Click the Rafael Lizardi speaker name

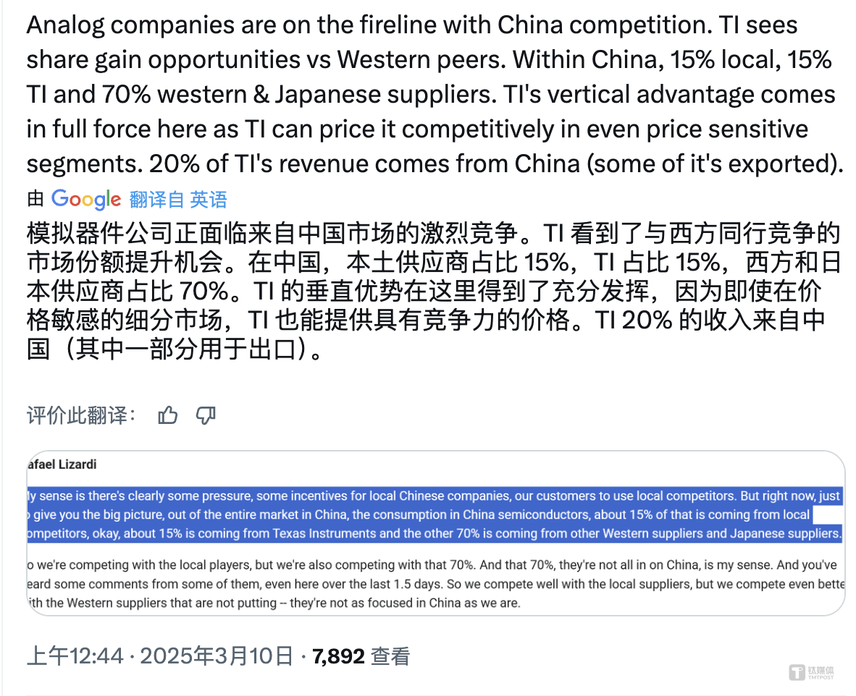(x=62, y=464)
